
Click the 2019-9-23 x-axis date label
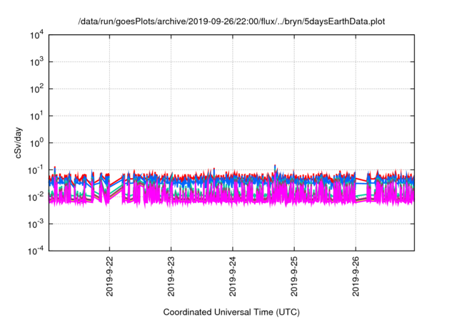[x=171, y=276]
